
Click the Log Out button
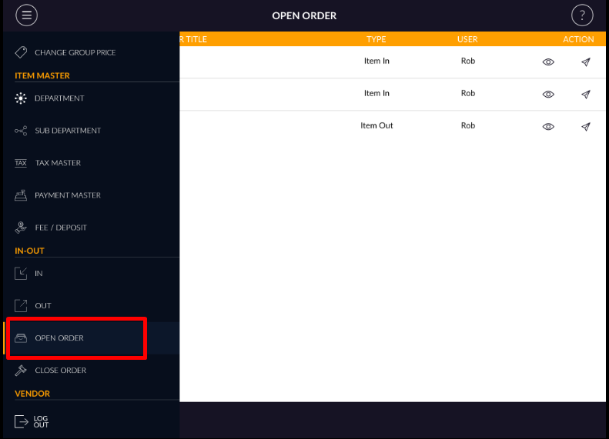tap(32, 421)
